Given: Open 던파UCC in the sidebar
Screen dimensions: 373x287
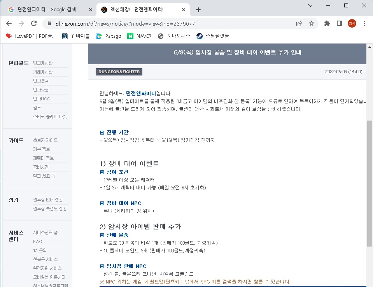Looking at the screenshot, I should (x=42, y=99).
